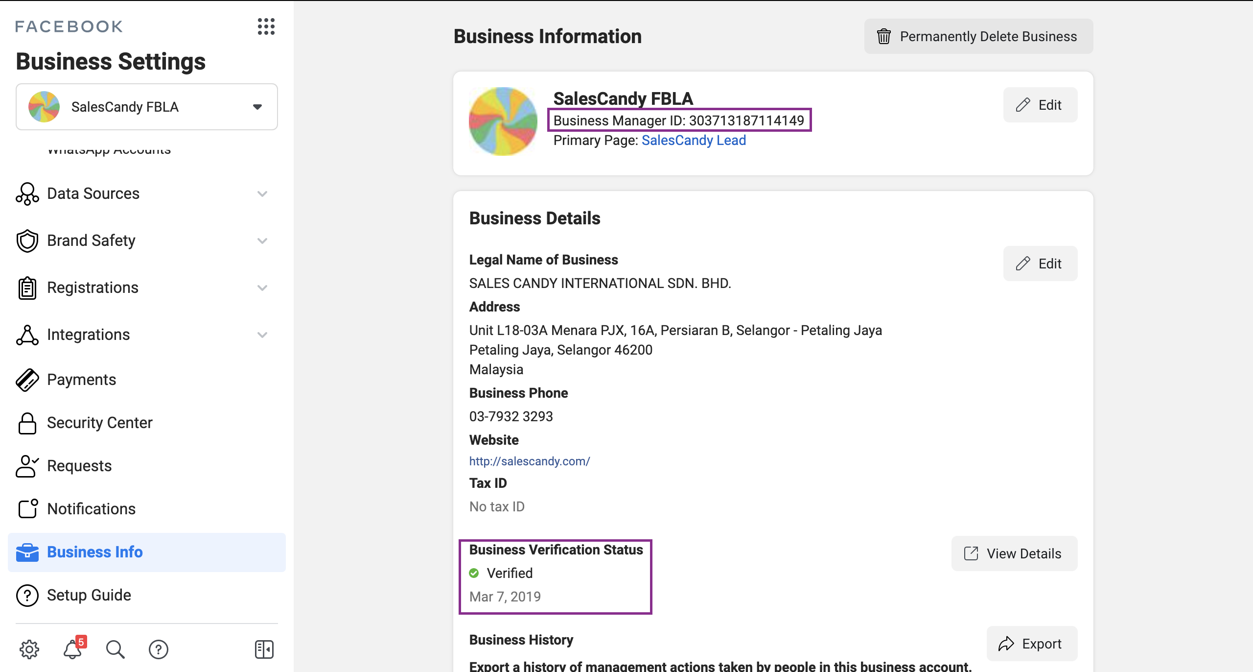Click the Security Center lock icon
The height and width of the screenshot is (672, 1253).
tap(27, 423)
